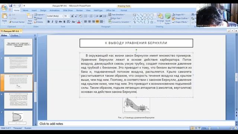Click to add notes field

(136, 124)
